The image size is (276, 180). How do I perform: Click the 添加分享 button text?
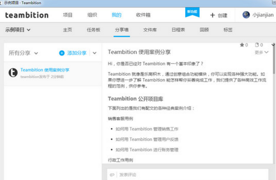click(x=77, y=53)
